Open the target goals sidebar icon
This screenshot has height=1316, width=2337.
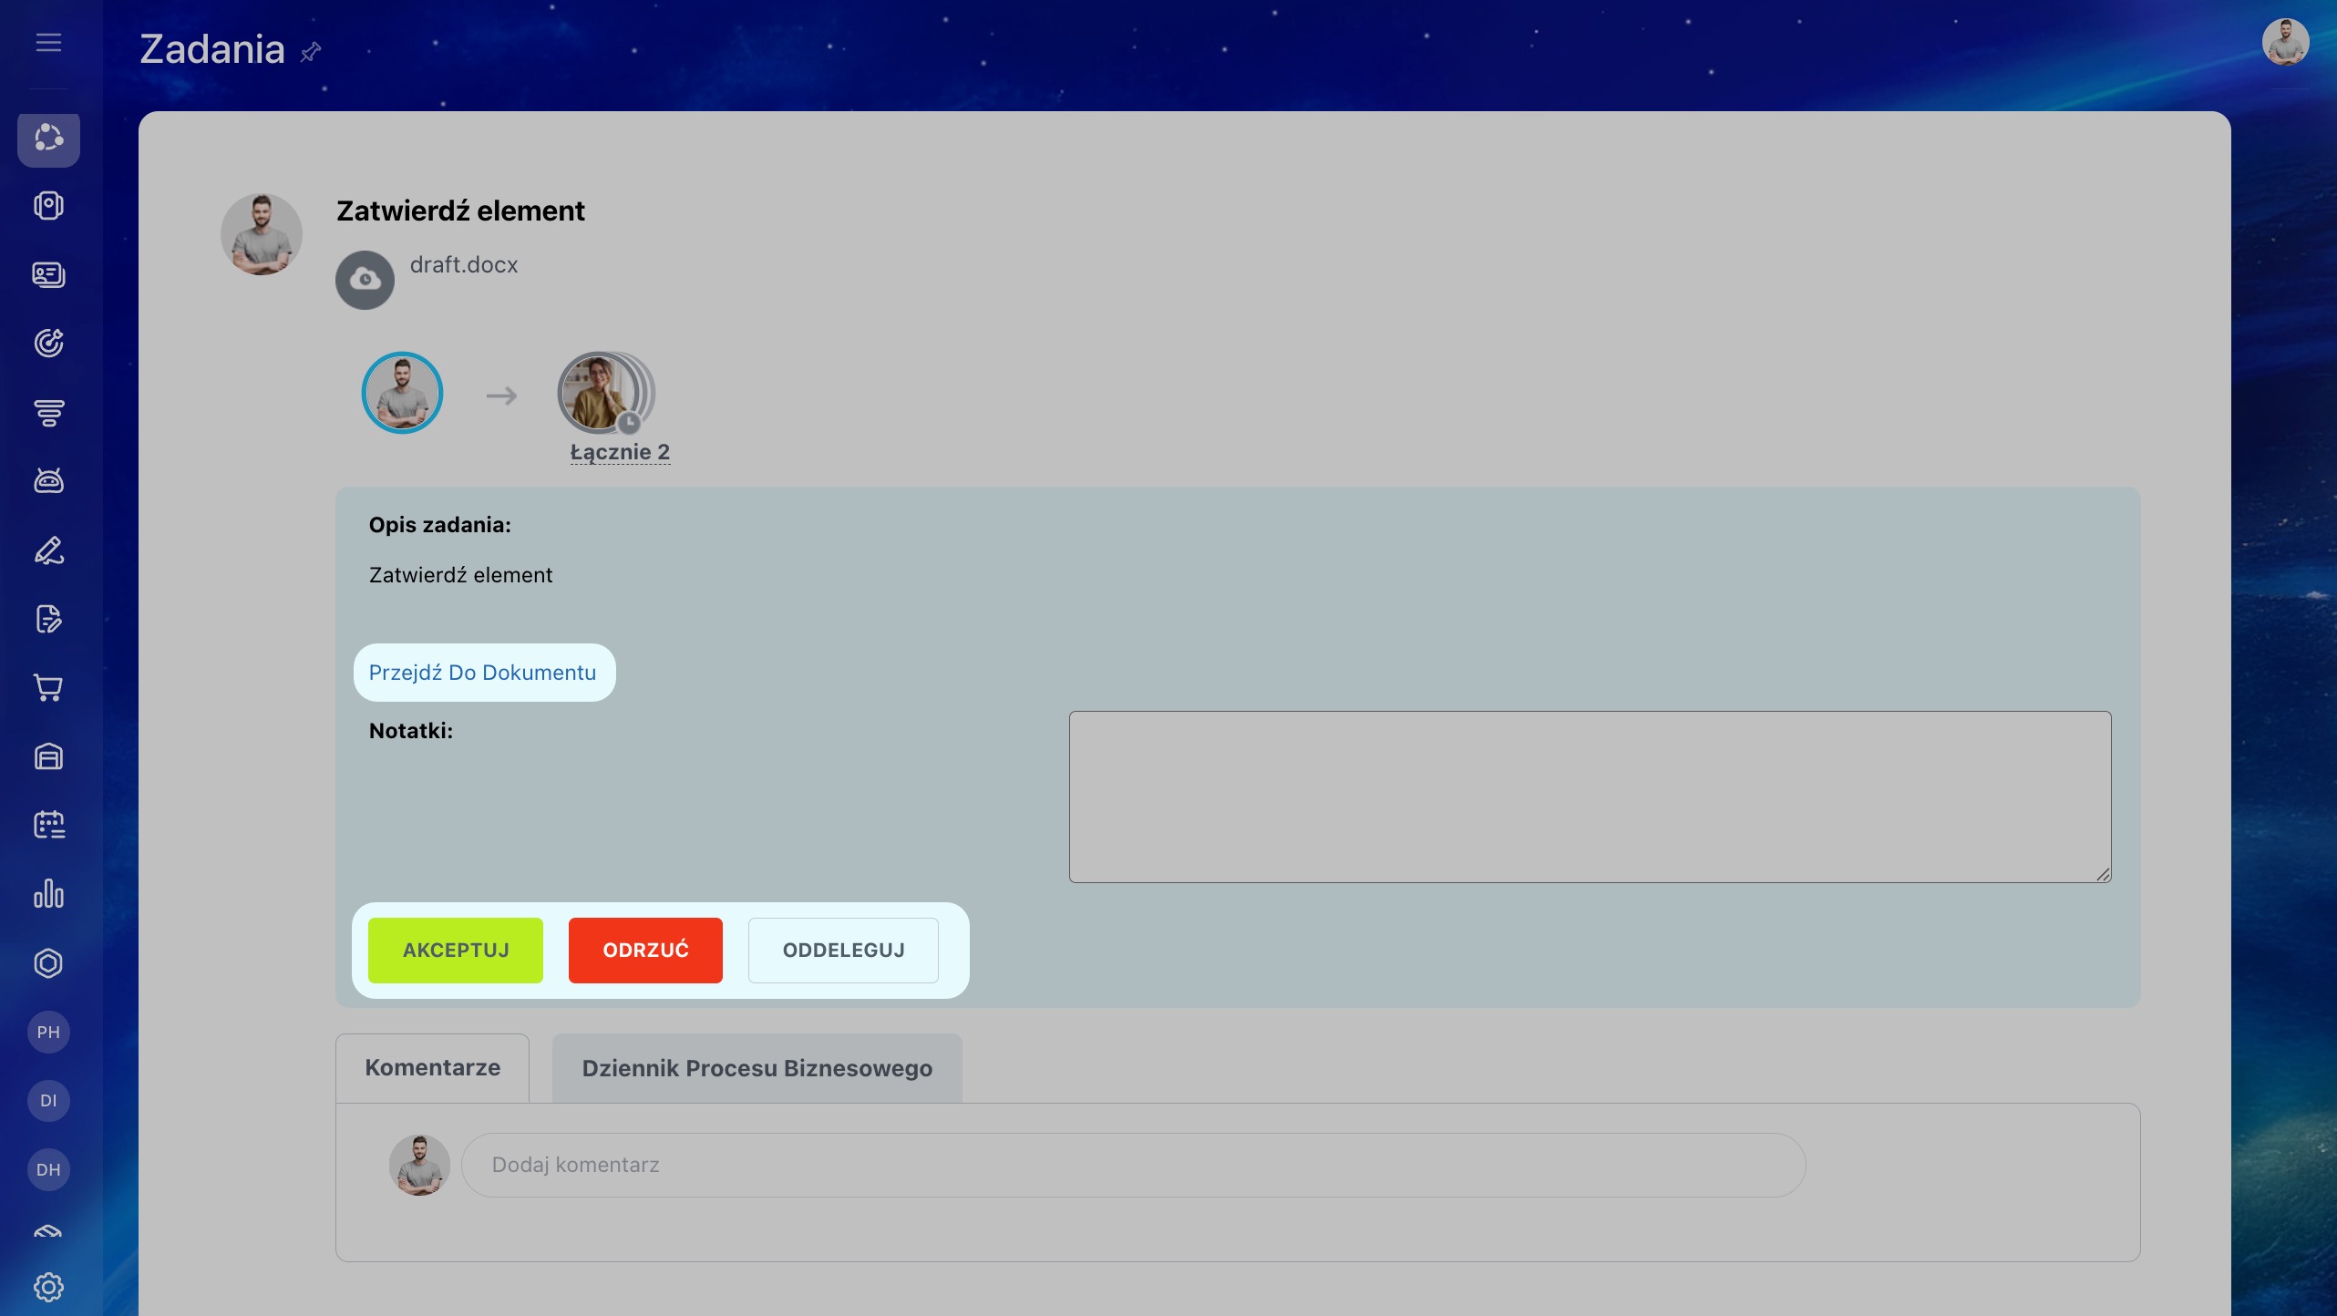click(x=48, y=344)
